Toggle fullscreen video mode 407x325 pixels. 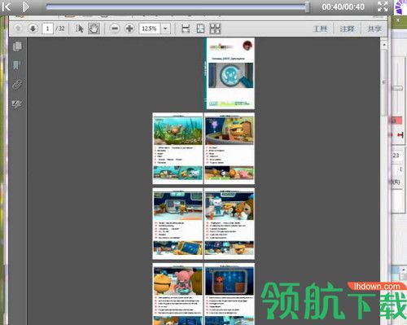pyautogui.click(x=383, y=7)
